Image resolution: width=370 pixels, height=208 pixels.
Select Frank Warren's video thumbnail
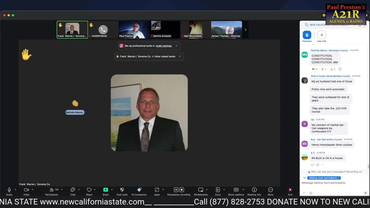click(x=72, y=29)
